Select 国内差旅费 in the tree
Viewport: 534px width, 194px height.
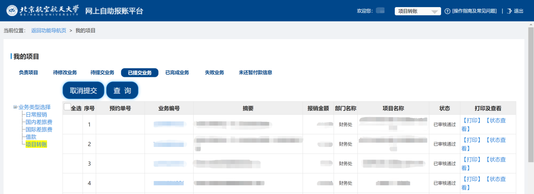[39, 122]
